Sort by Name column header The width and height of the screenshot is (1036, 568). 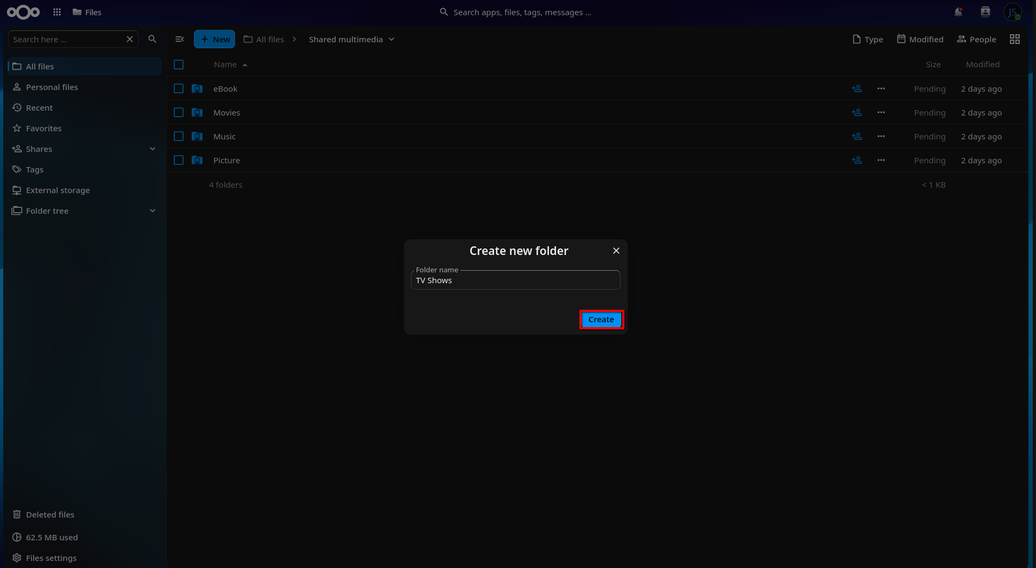[230, 65]
